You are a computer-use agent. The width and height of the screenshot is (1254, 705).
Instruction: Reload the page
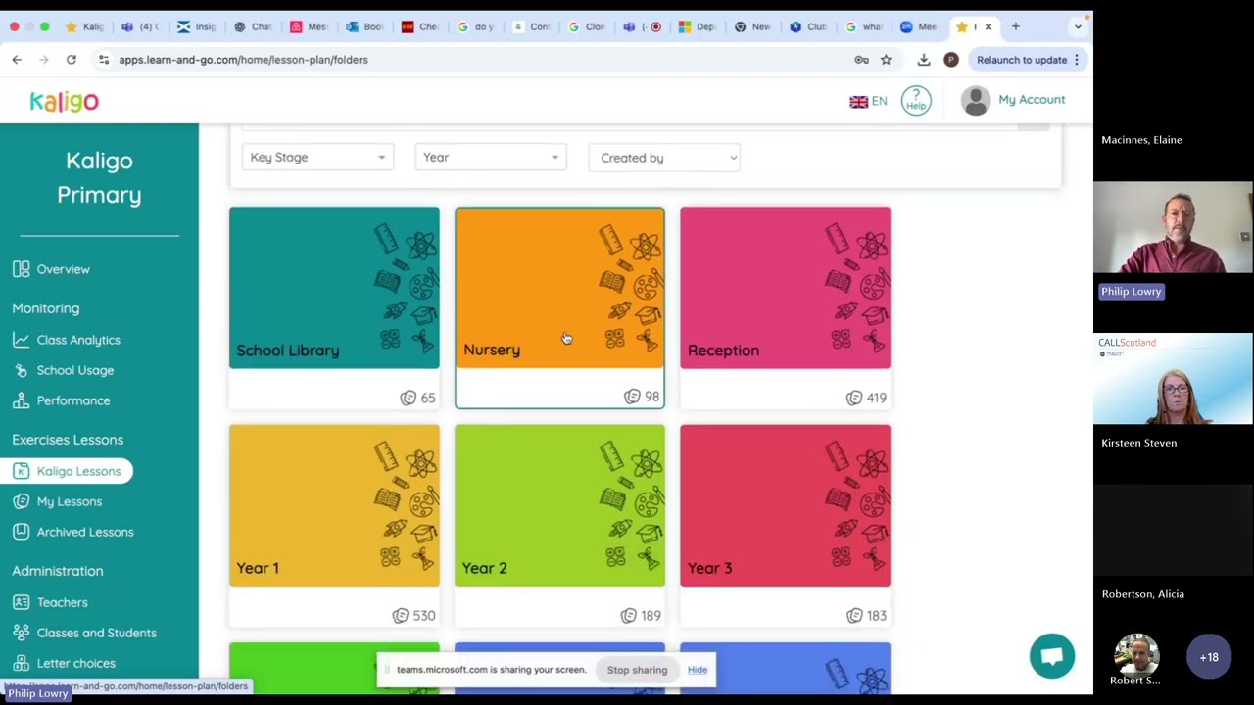(x=72, y=60)
